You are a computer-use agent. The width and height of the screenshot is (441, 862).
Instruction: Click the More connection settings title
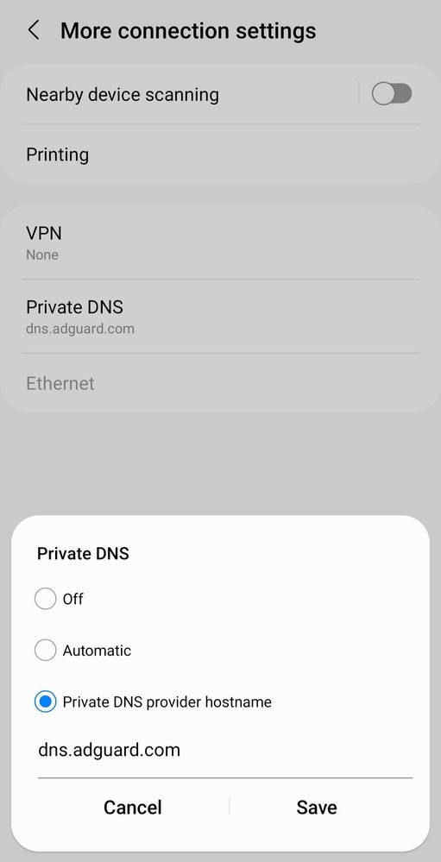[x=188, y=30]
